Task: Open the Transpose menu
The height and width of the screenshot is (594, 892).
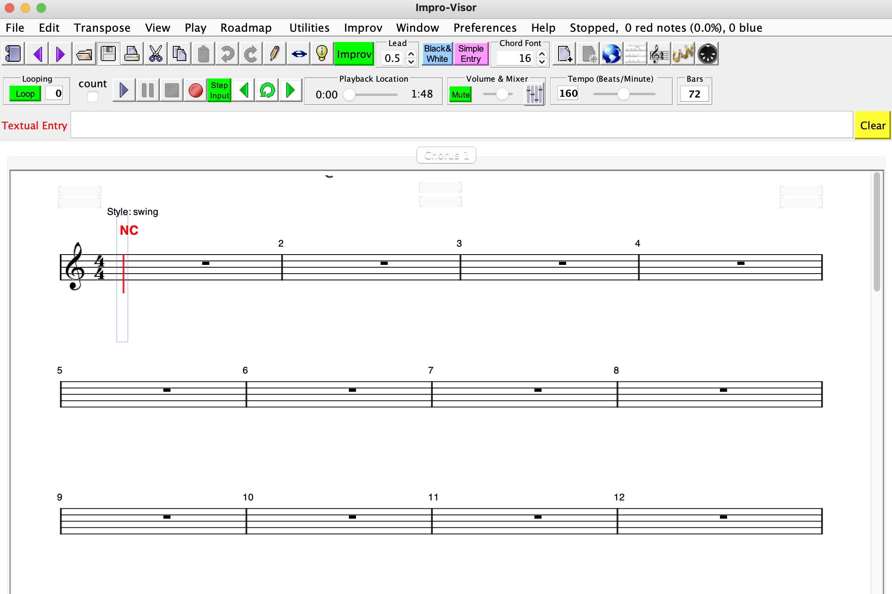Action: (102, 28)
